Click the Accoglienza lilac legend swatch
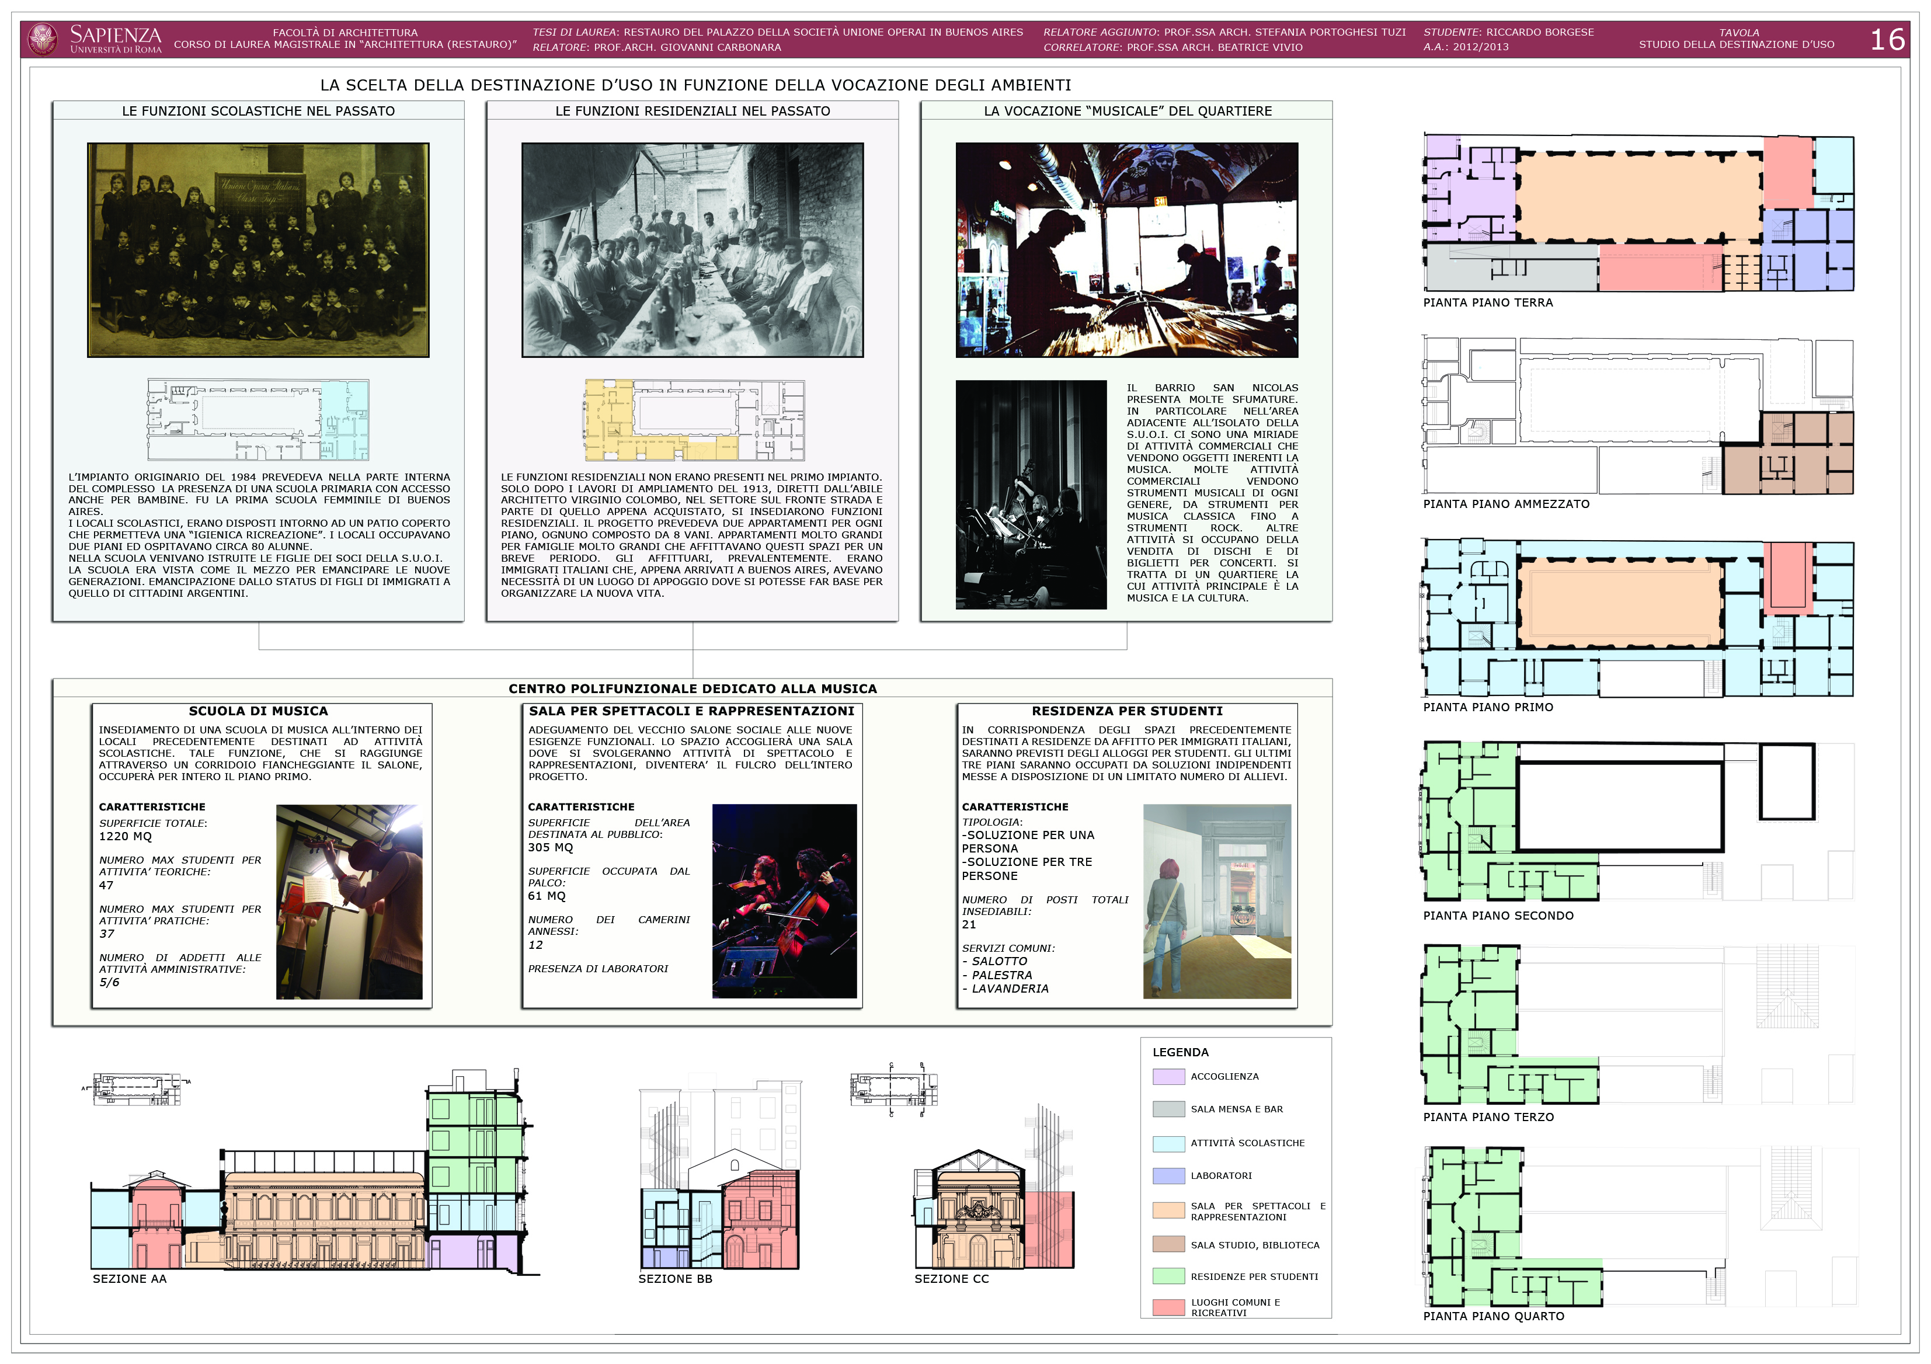Viewport: 1931px width, 1364px height. 1168,1076
